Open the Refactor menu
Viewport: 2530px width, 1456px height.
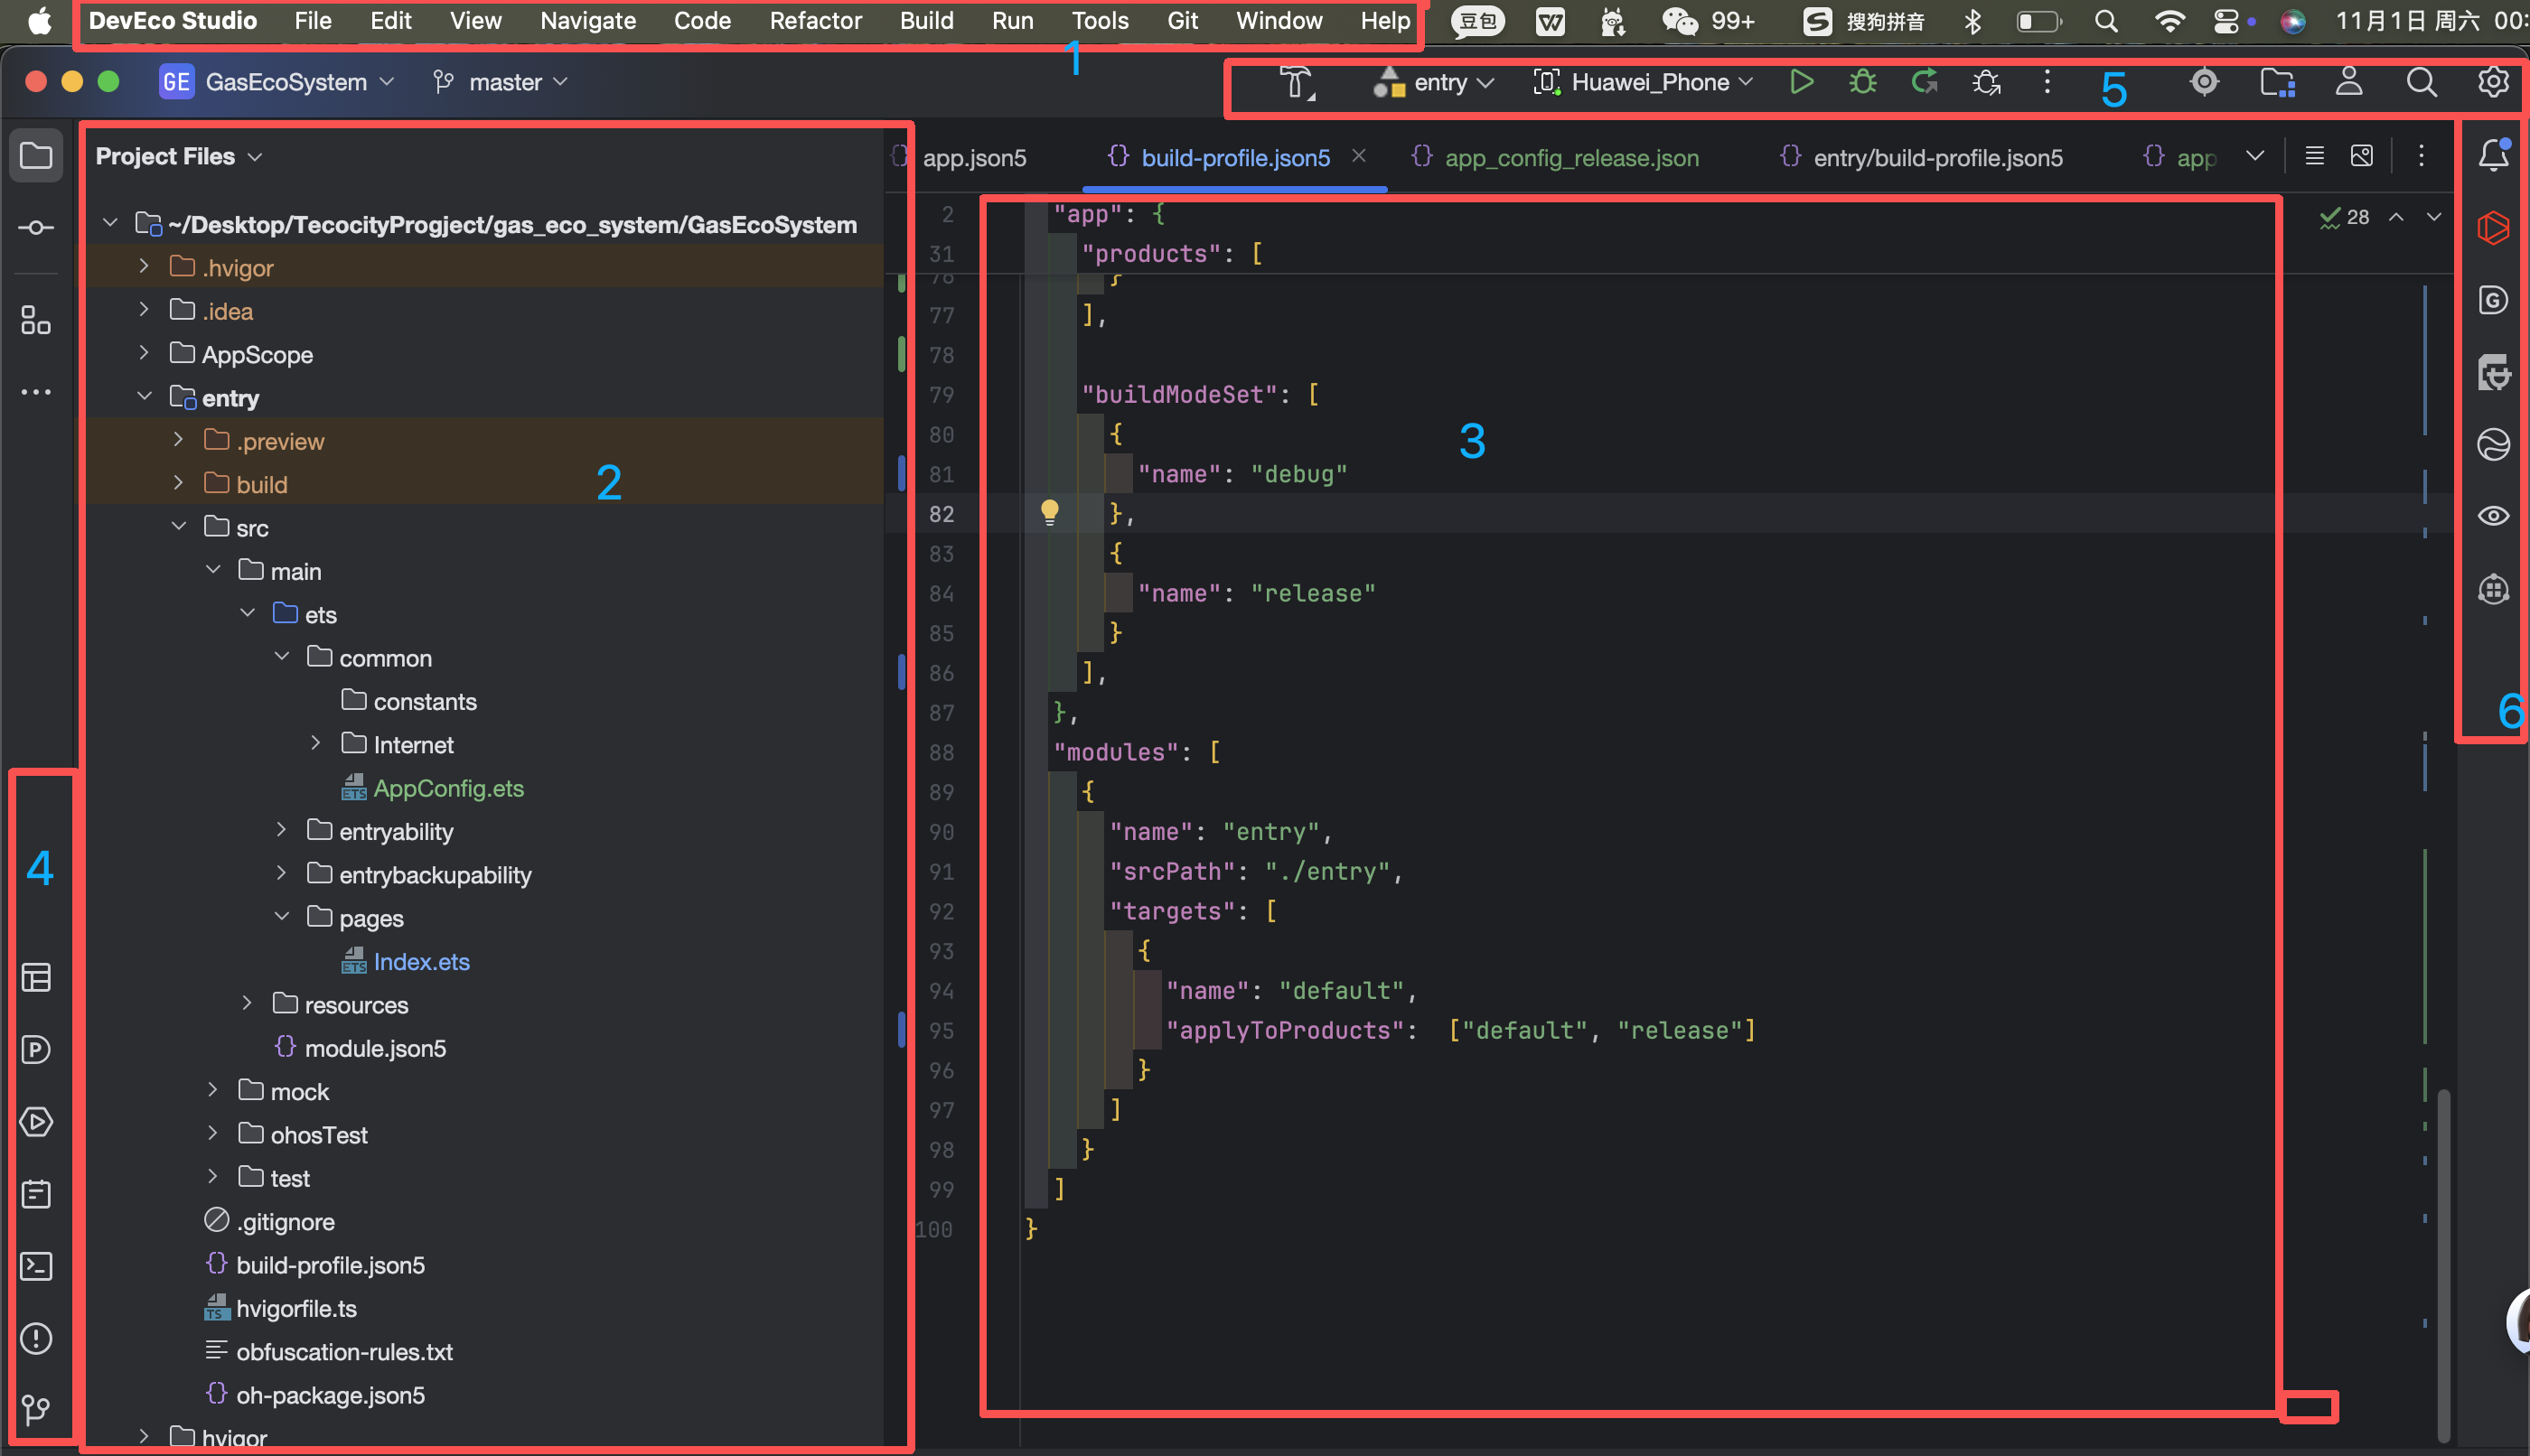(815, 21)
